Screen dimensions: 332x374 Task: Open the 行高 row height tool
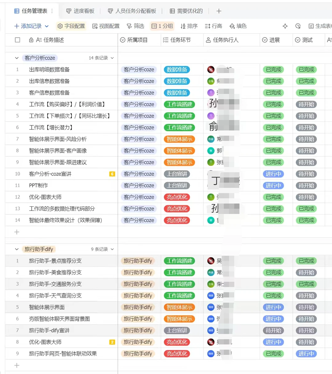point(213,26)
